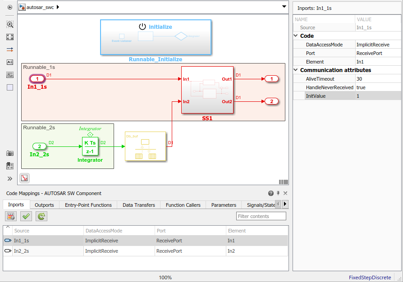Edit the Element value In1 in properties

click(x=378, y=62)
